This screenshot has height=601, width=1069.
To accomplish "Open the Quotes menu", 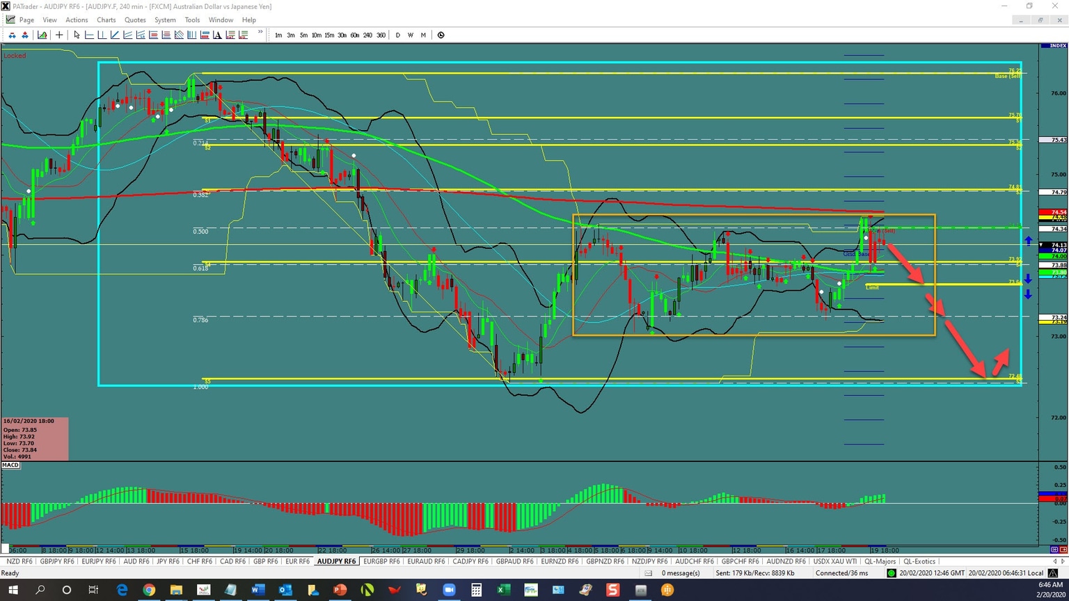I will coord(135,19).
